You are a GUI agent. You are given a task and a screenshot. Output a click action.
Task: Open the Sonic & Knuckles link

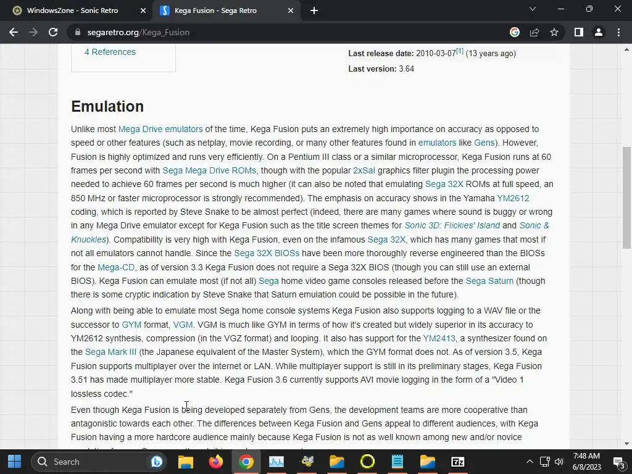(x=534, y=225)
